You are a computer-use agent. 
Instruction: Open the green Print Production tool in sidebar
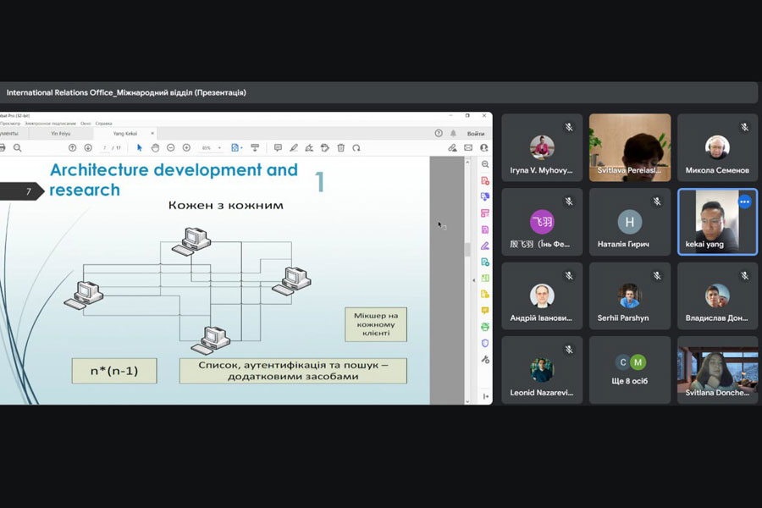click(485, 327)
